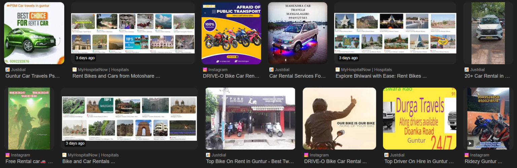
Task: Click MyHospitalNow favicon above Explore Bhiwani
Action: click(338, 70)
